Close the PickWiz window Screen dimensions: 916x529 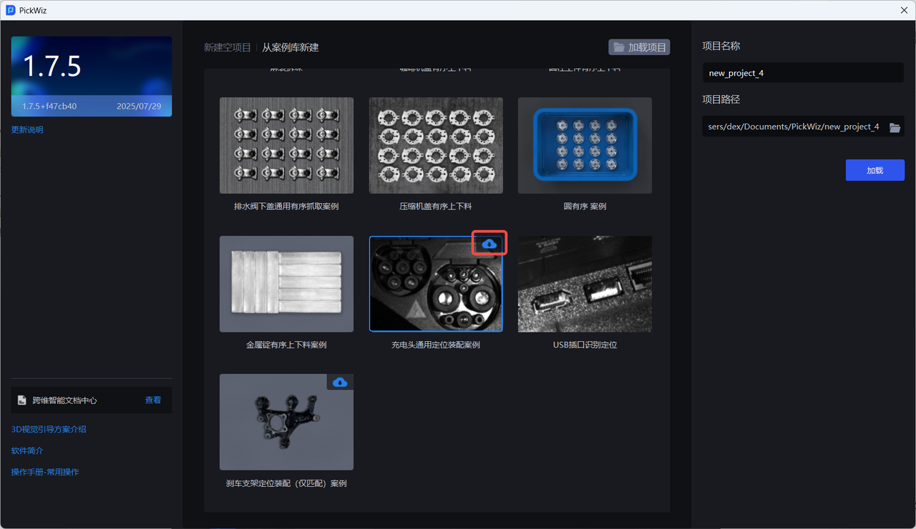pyautogui.click(x=903, y=11)
